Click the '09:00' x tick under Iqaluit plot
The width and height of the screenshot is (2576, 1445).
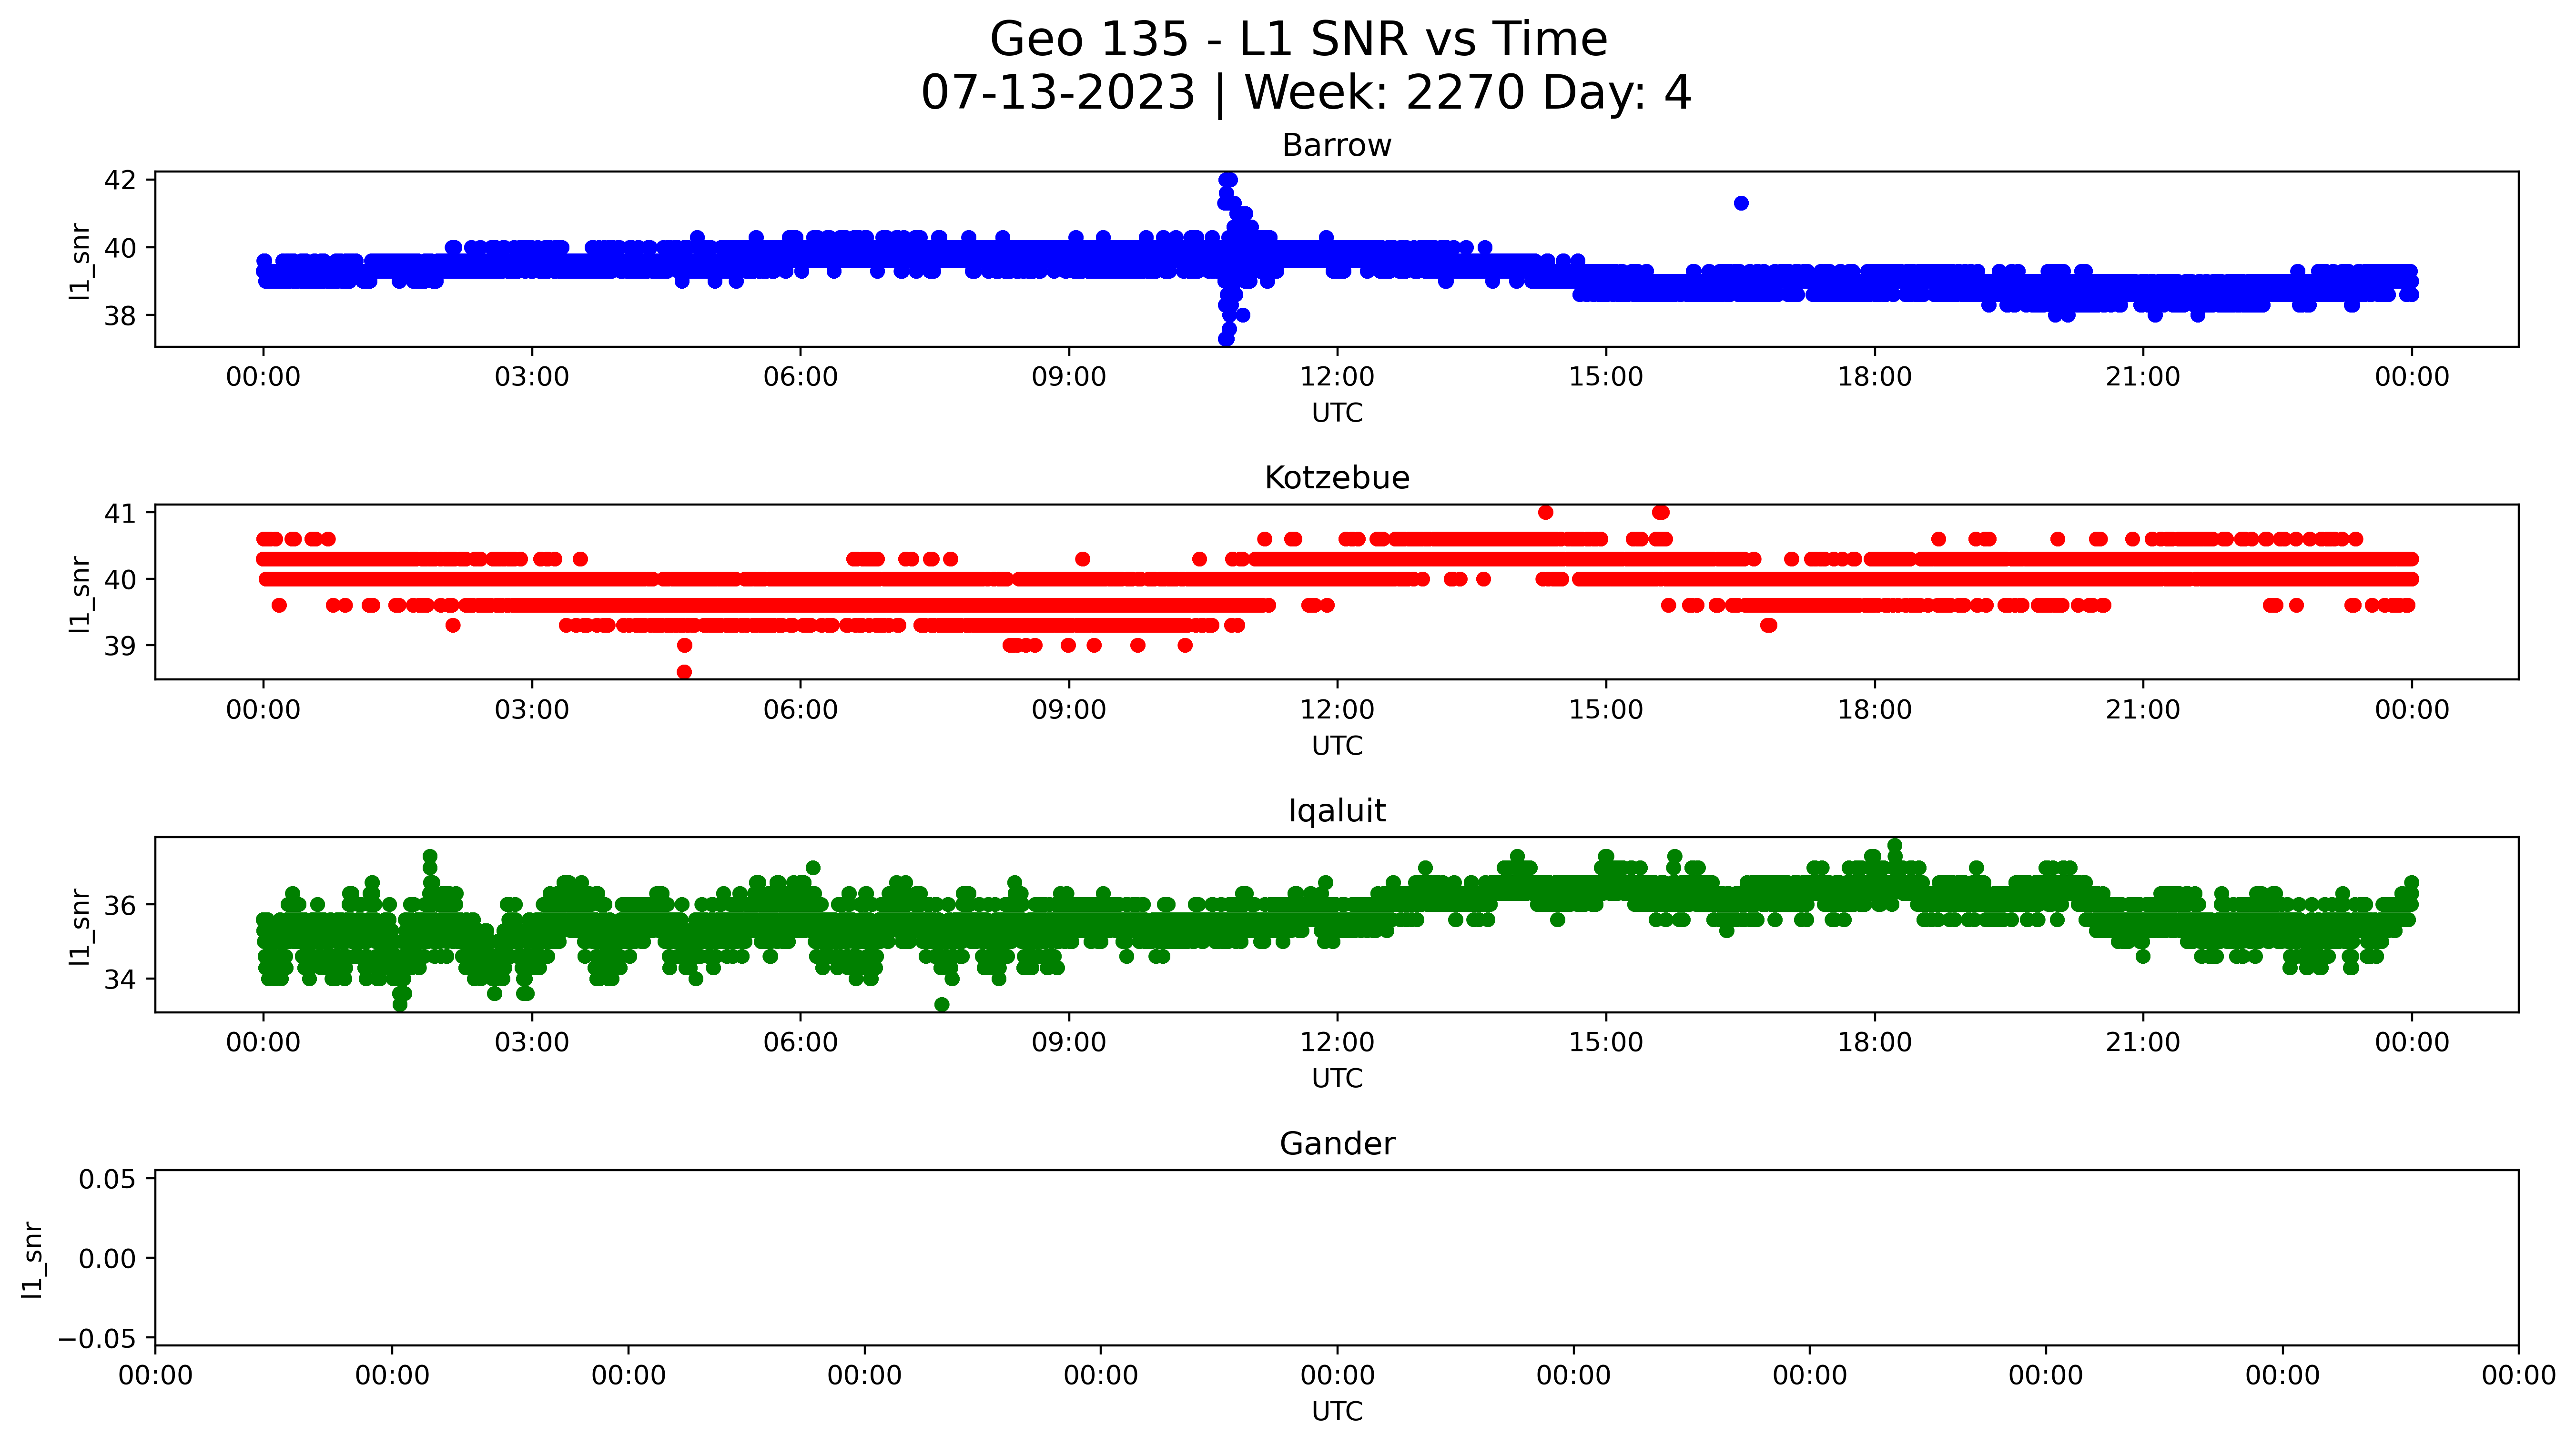[x=1069, y=1043]
